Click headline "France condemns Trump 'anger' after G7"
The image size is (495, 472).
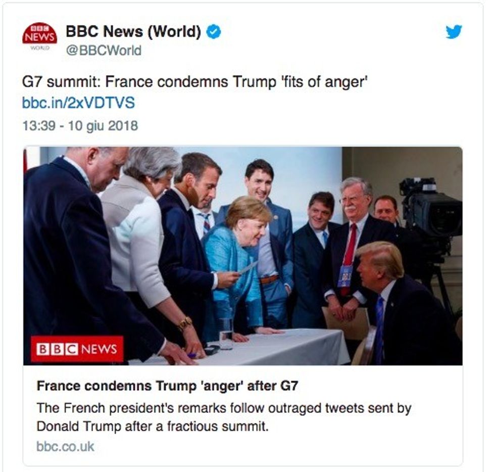pos(167,386)
